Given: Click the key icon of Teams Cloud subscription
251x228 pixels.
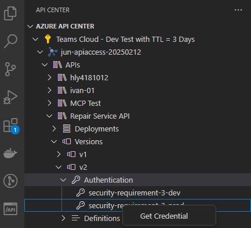Looking at the screenshot, I should tap(48, 39).
